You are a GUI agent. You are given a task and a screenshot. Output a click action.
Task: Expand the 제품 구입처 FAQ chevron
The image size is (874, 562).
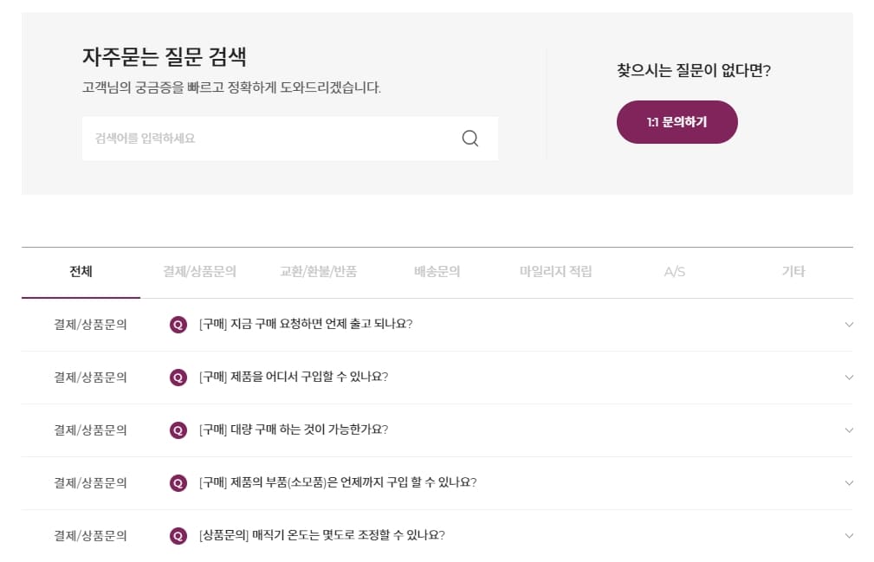(x=850, y=378)
